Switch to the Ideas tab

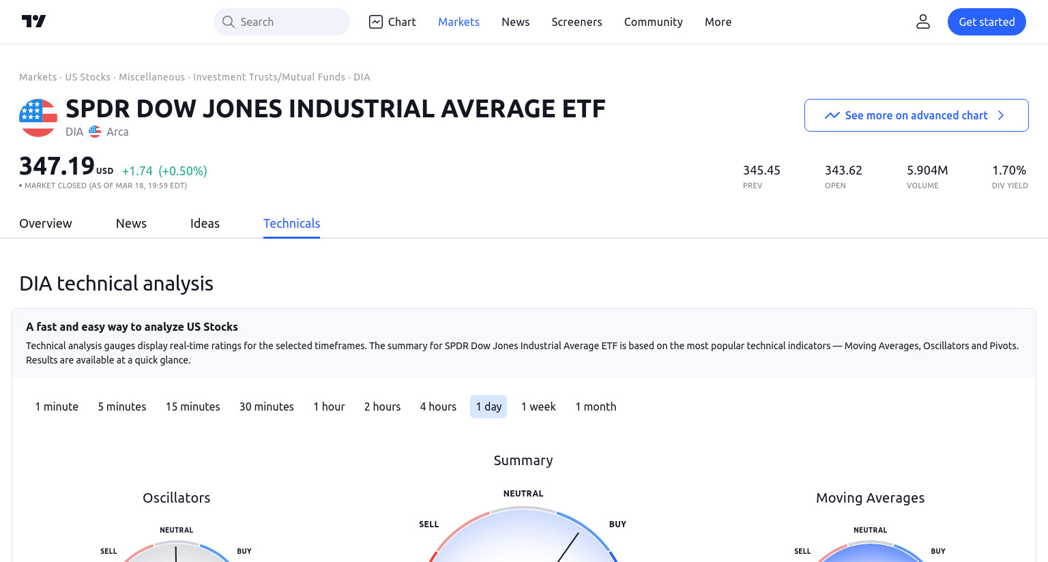(x=205, y=223)
